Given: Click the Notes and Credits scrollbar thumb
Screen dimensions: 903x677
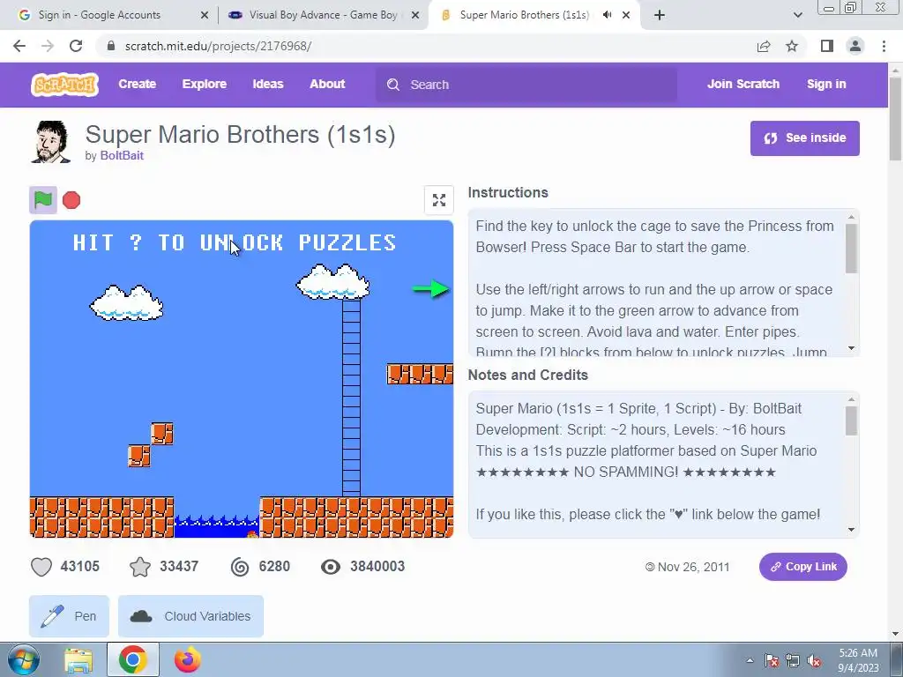Looking at the screenshot, I should click(x=851, y=420).
